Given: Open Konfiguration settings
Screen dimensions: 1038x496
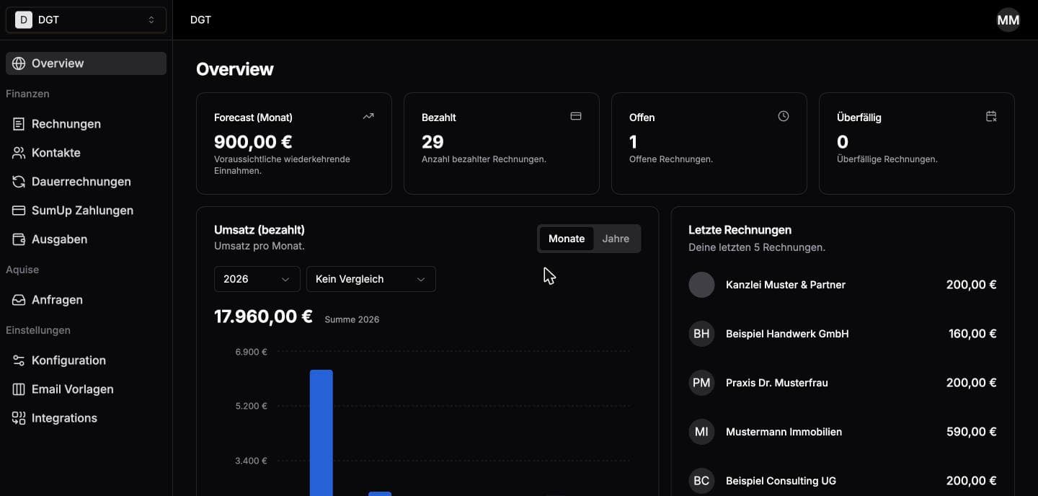Looking at the screenshot, I should click(x=86, y=360).
